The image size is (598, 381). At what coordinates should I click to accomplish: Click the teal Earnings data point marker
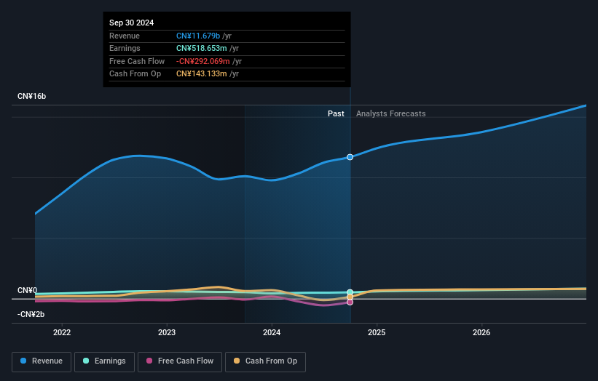click(x=350, y=292)
